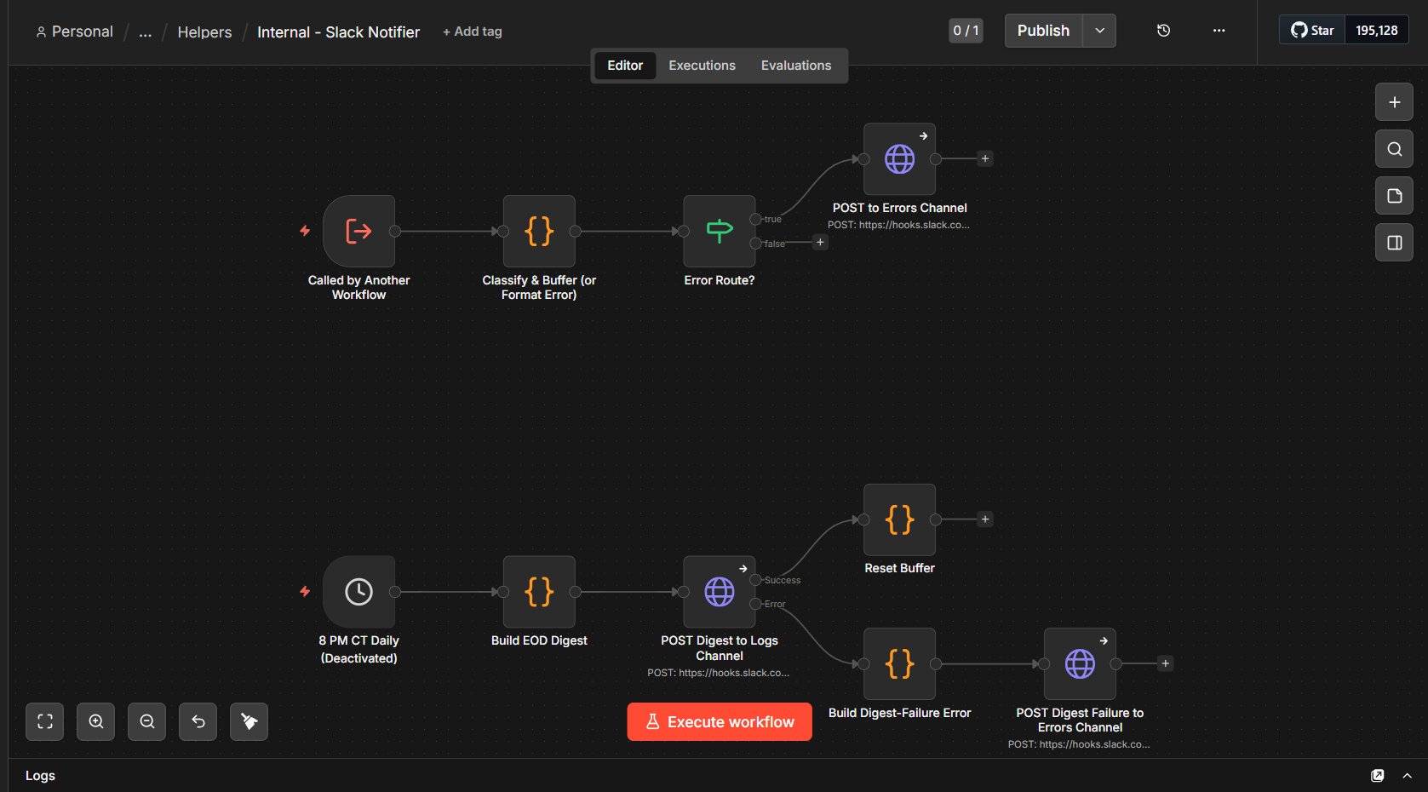1428x792 pixels.
Task: Click the 'true' output connector of 'Error Route?'
Action: (755, 219)
